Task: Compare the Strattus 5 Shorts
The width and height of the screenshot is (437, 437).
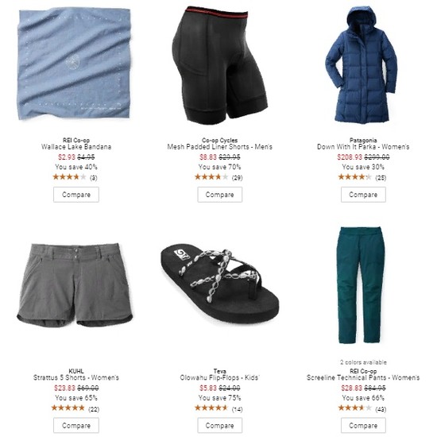Action: coord(76,425)
